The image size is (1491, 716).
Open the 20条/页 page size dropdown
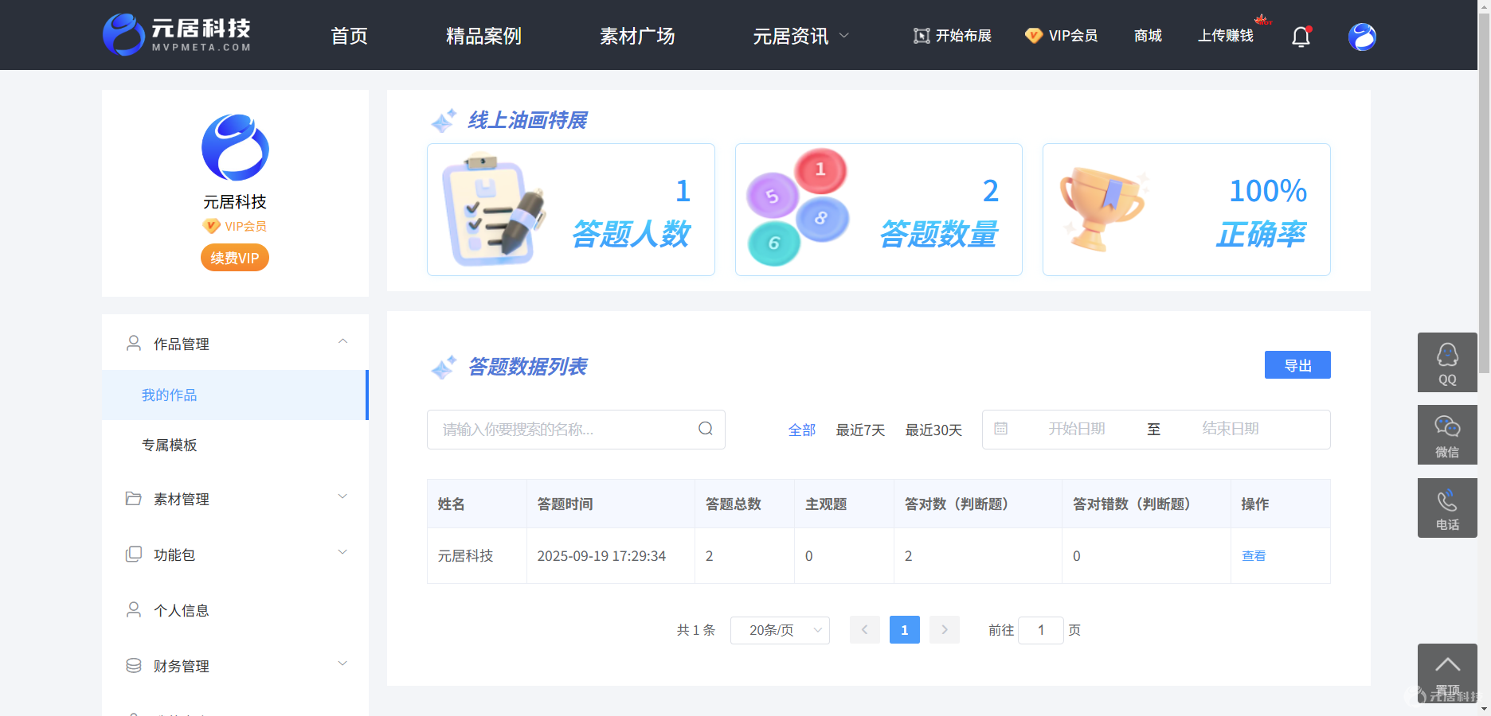pos(780,630)
